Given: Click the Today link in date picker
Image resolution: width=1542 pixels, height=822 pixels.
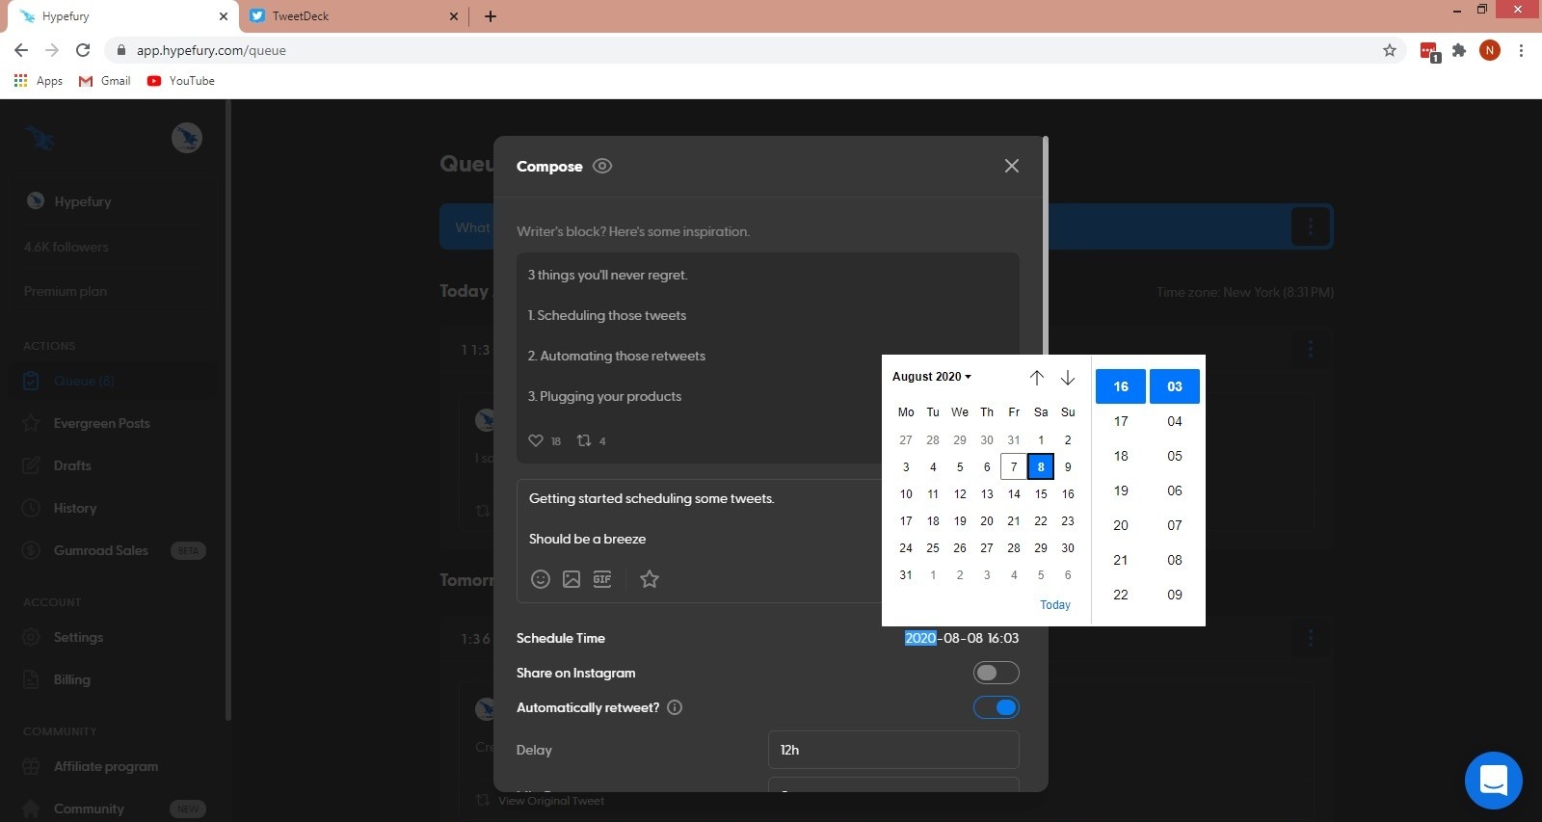Looking at the screenshot, I should 1055,605.
